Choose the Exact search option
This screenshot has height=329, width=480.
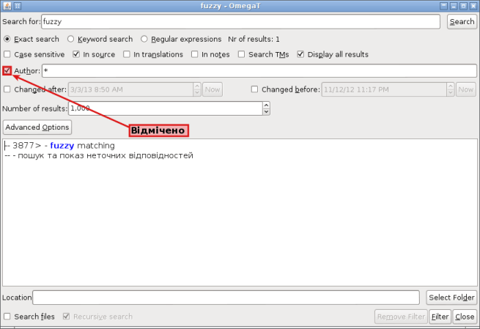(7, 39)
